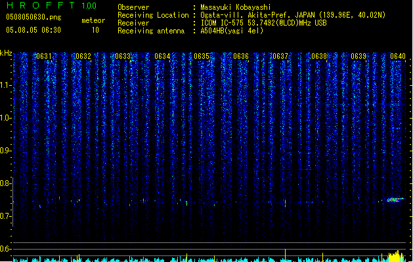Click the 0634 time marker
Image resolution: width=413 pixels, height=262 pixels.
[162, 56]
